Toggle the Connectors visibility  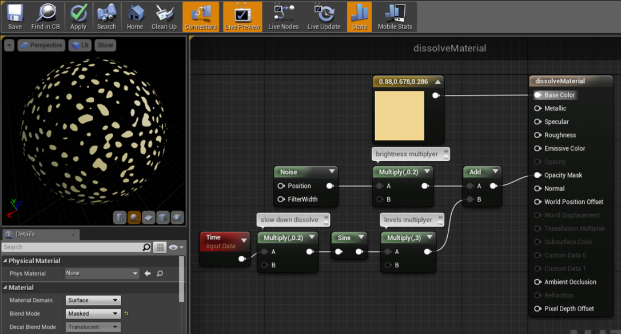(x=201, y=16)
